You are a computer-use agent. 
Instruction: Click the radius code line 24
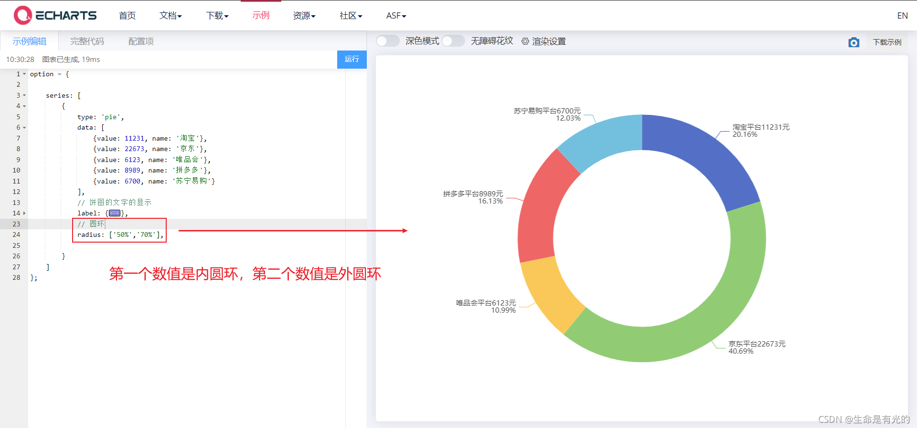pyautogui.click(x=120, y=234)
